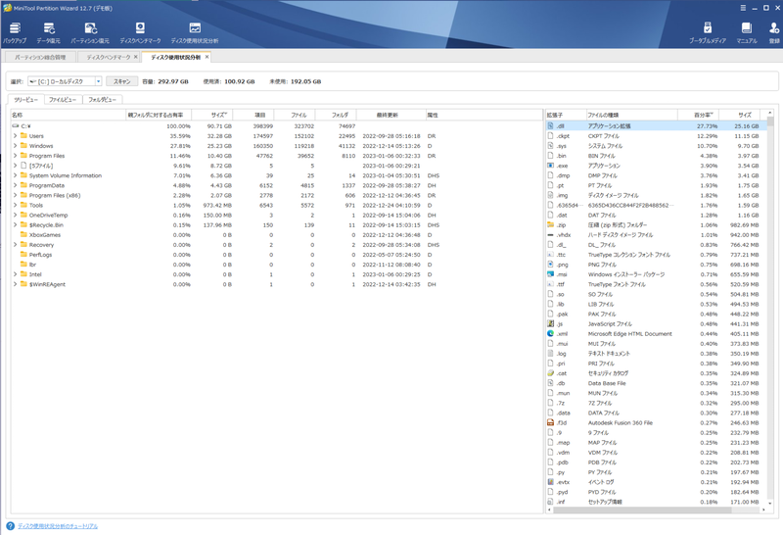The height and width of the screenshot is (535, 783).
Task: Click the 'TrueType フォント ファイル' entry
Action: coord(617,284)
